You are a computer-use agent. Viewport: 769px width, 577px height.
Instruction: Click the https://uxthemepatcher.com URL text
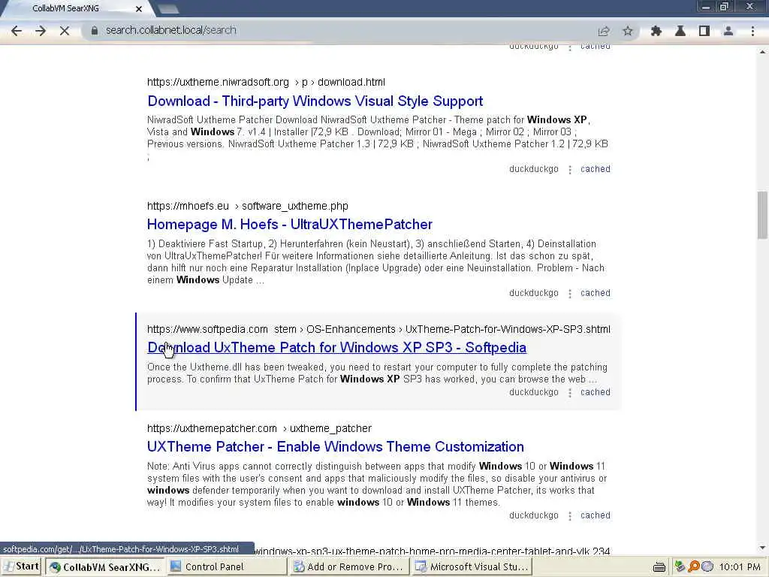(212, 428)
